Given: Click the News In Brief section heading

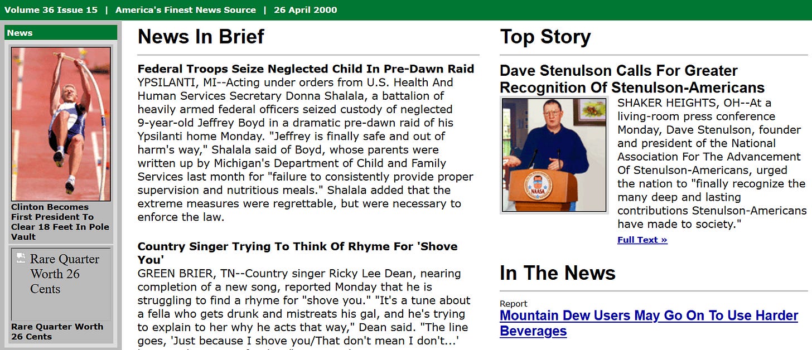Looking at the screenshot, I should coord(201,37).
